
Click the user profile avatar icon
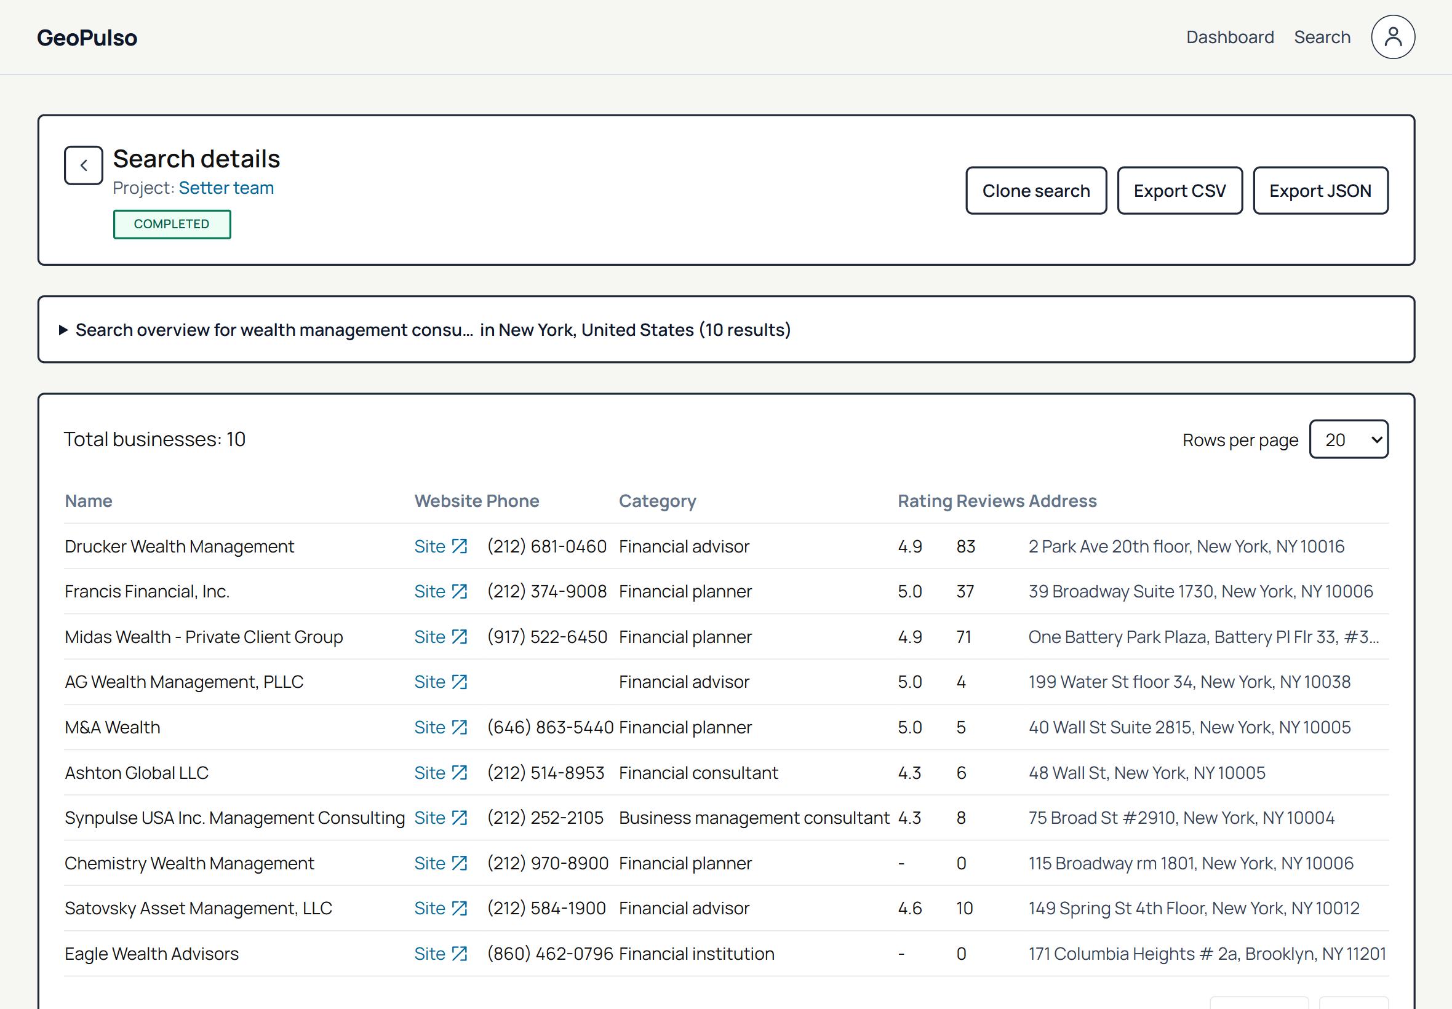[x=1392, y=38]
